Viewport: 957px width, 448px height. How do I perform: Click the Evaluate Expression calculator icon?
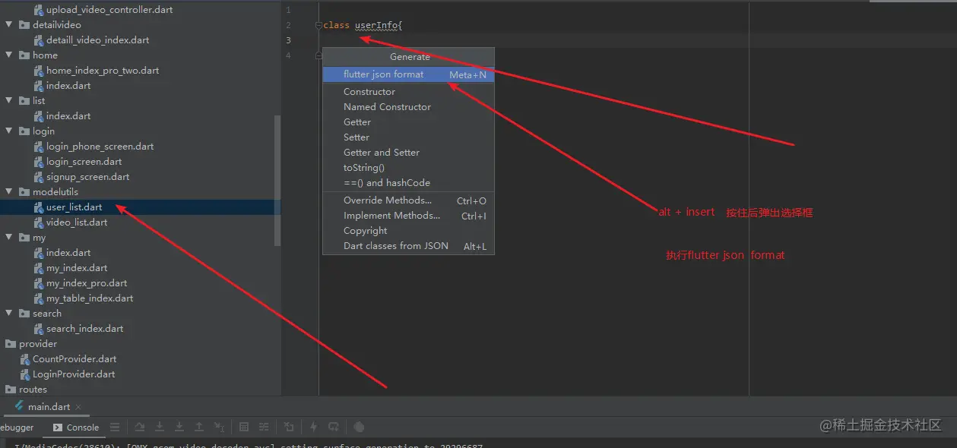point(244,427)
